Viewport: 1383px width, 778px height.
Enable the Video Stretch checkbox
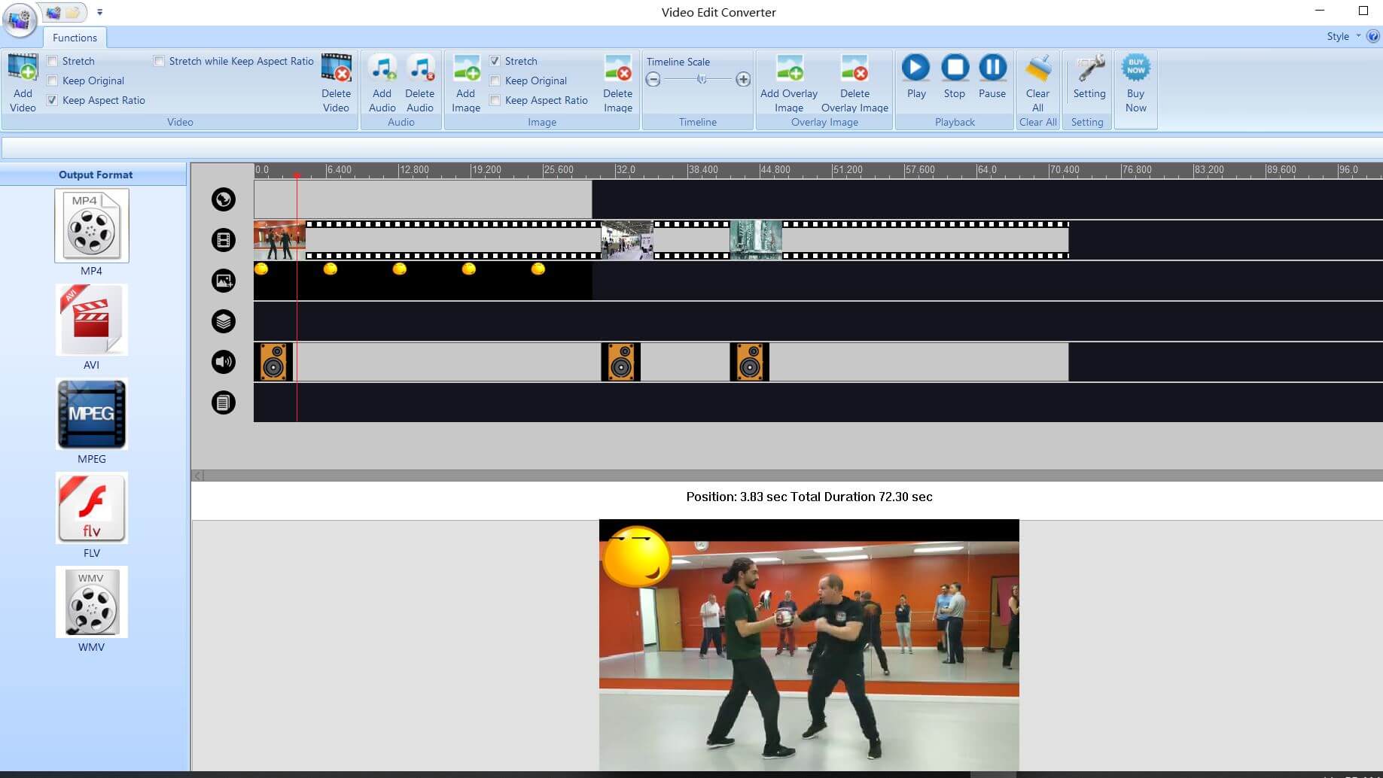click(53, 61)
